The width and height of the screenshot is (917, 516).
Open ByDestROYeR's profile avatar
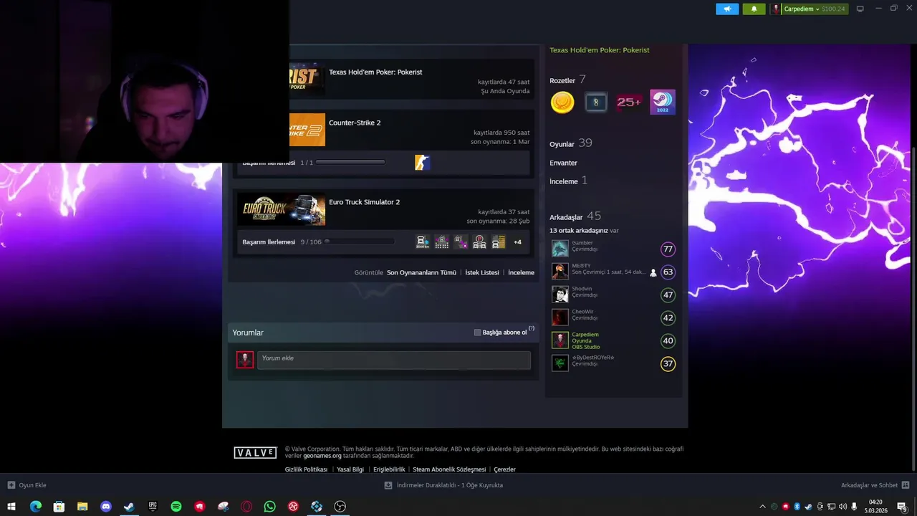point(560,363)
